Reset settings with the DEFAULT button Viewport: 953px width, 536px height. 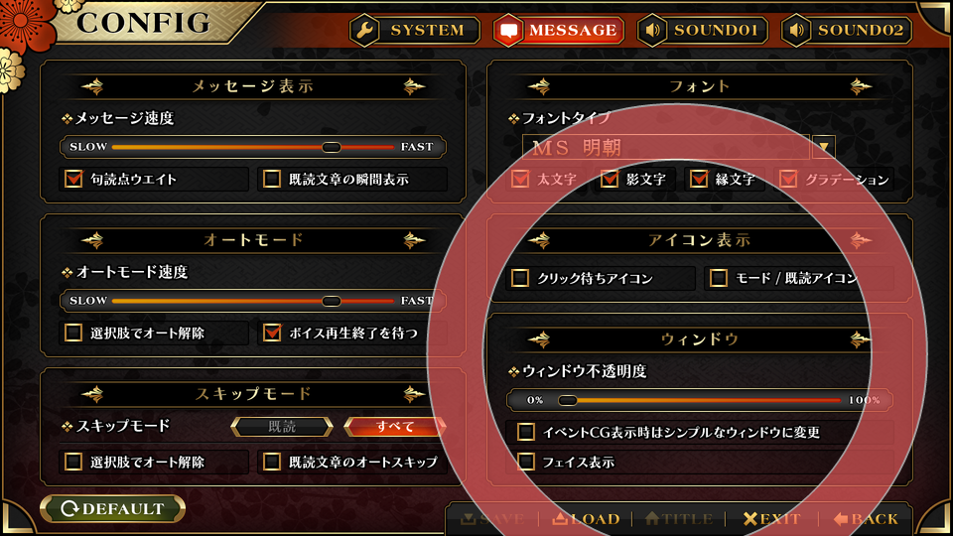[x=113, y=508]
